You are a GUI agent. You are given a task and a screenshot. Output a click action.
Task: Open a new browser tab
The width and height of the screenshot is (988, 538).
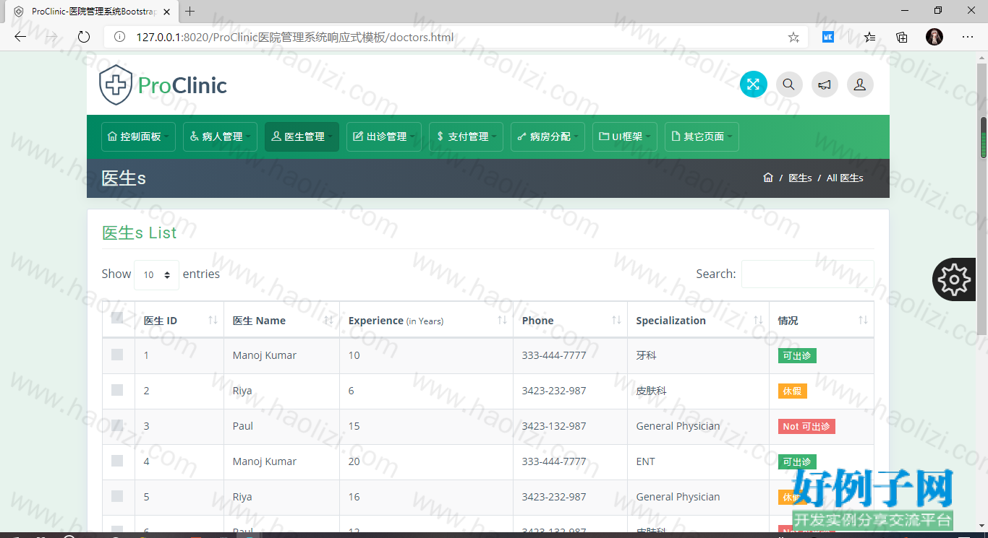[x=190, y=11]
